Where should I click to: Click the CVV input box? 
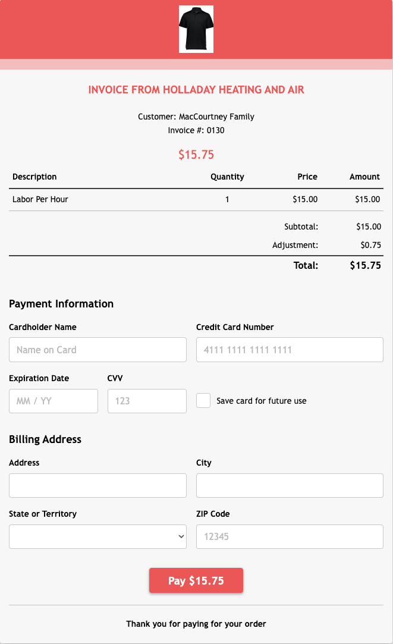coord(147,401)
